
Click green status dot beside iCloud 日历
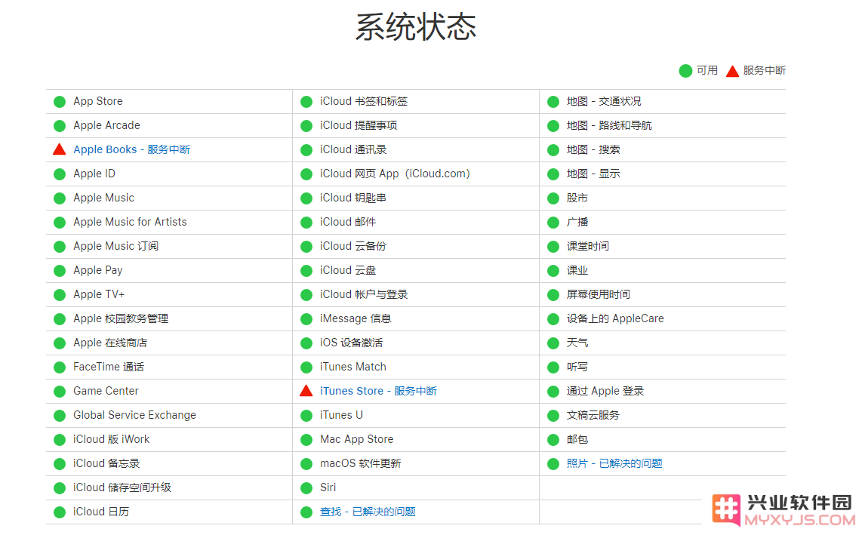(60, 512)
